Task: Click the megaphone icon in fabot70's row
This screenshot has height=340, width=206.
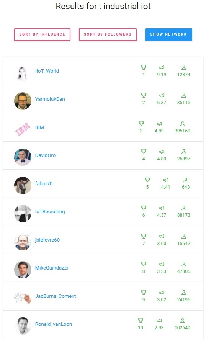Action: click(166, 180)
